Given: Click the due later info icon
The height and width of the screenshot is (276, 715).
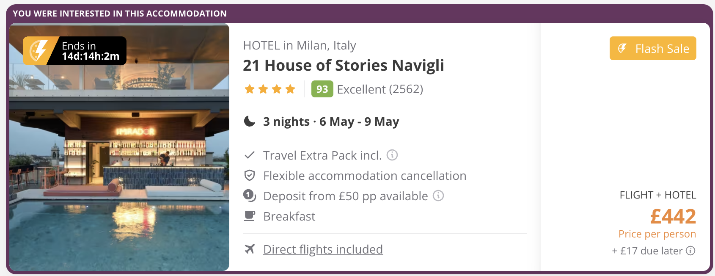Looking at the screenshot, I should tap(690, 251).
